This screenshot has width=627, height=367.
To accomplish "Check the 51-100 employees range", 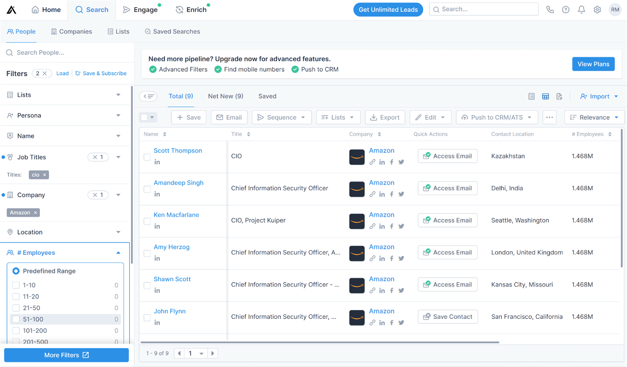I will [x=16, y=319].
